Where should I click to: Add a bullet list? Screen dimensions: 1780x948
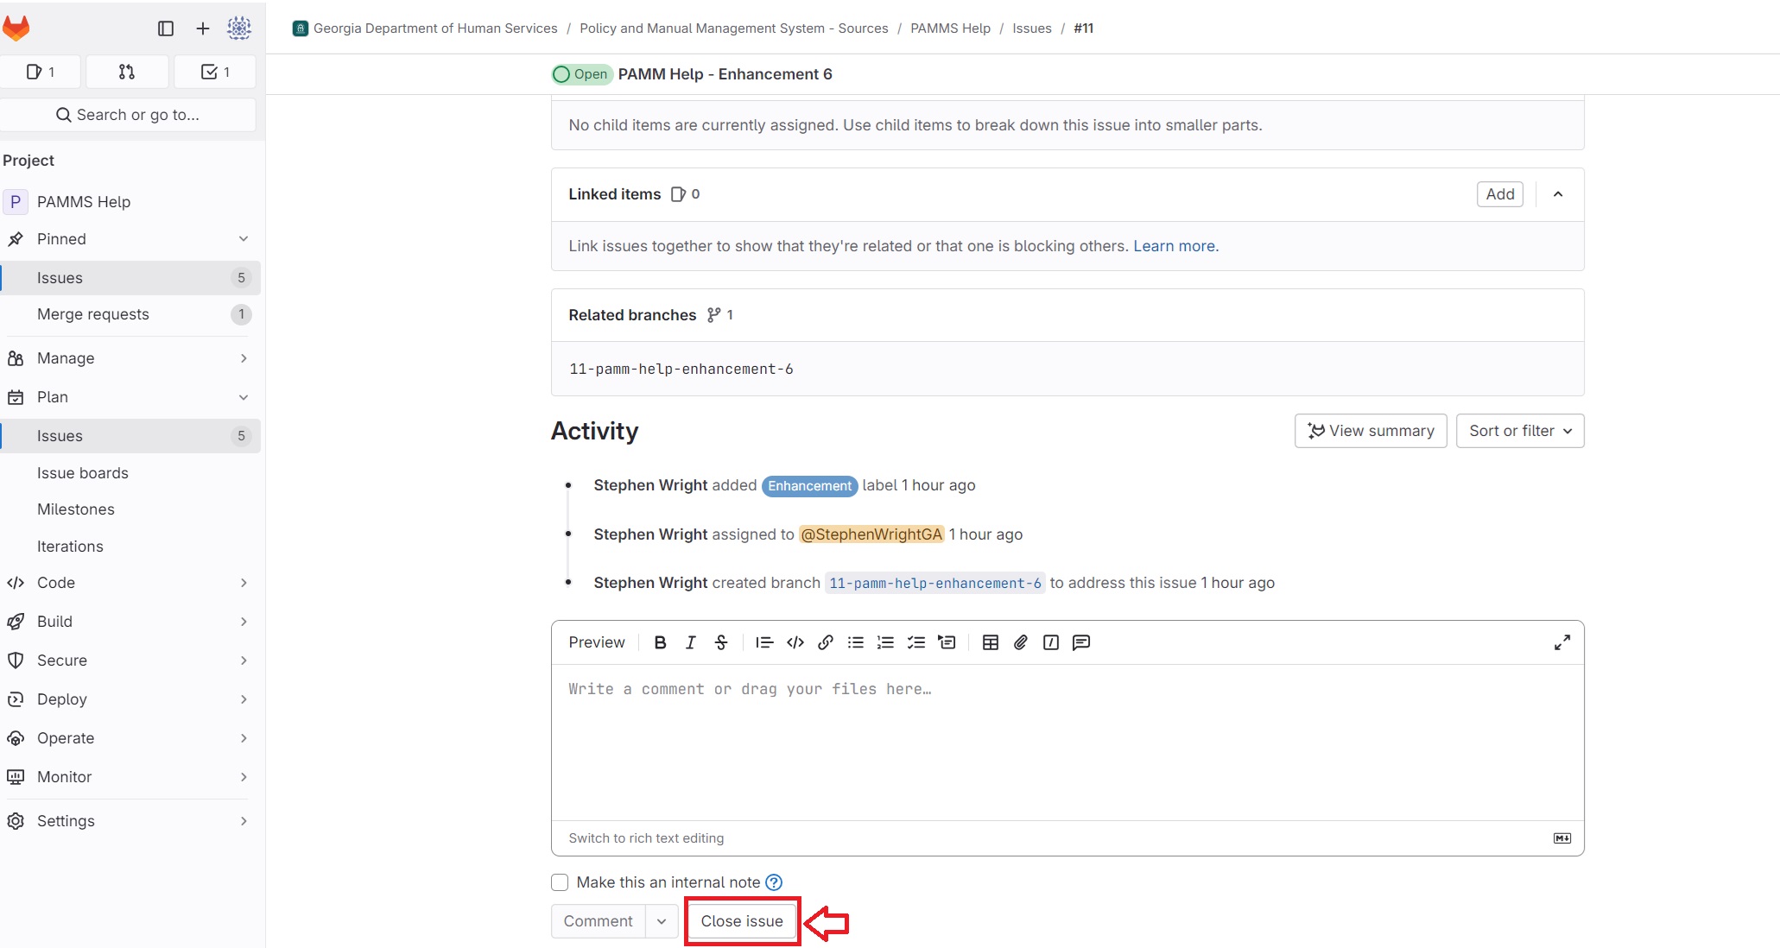tap(856, 642)
